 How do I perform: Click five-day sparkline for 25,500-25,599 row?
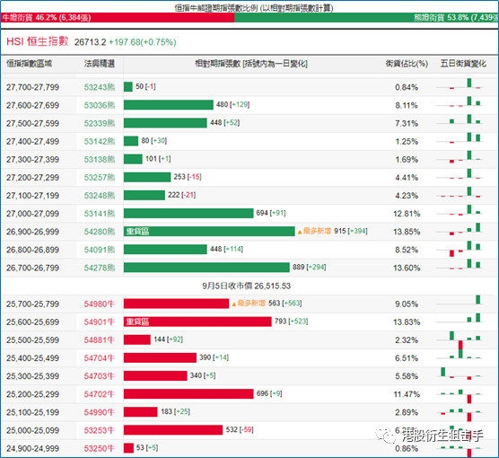coord(460,339)
